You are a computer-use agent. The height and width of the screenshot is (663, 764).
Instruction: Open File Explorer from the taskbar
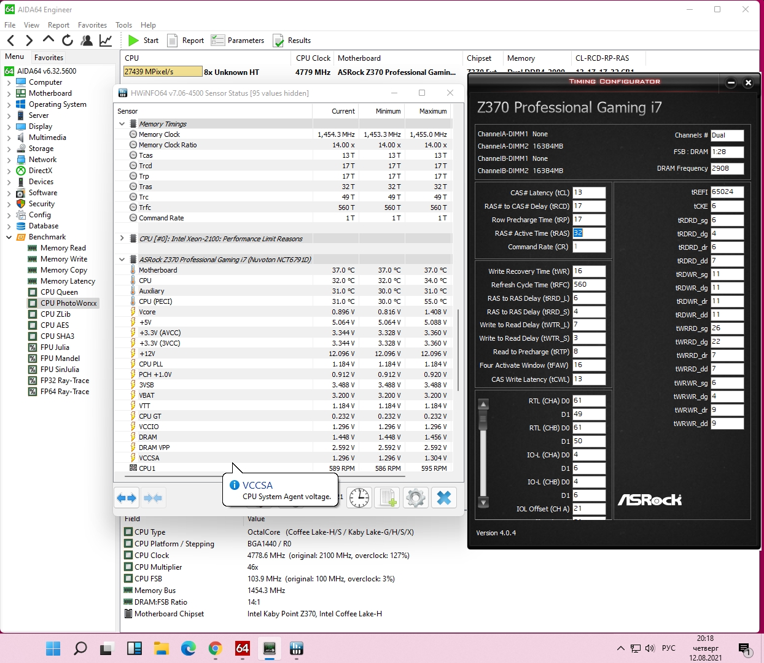coord(162,648)
